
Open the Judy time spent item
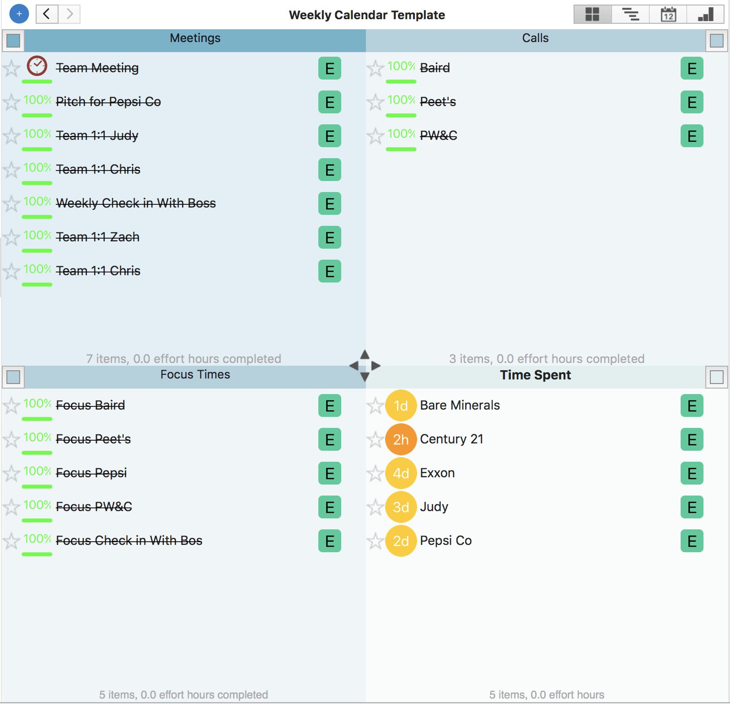click(434, 507)
